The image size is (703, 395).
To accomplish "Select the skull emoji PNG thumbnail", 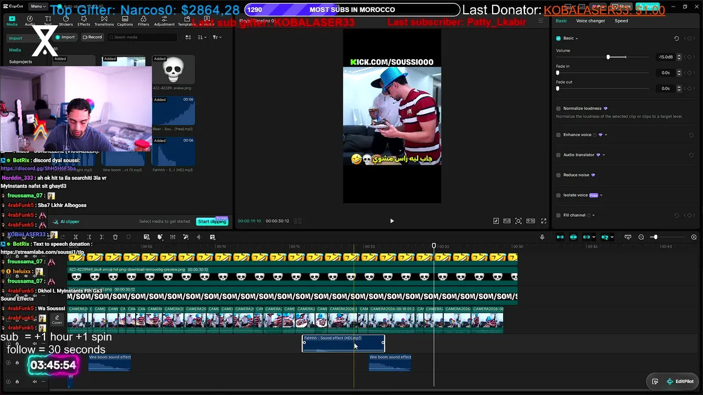I will 173,70.
